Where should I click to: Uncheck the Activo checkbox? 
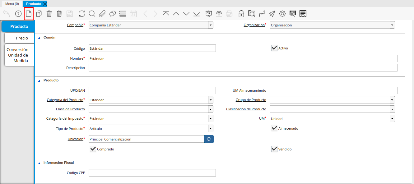point(274,48)
